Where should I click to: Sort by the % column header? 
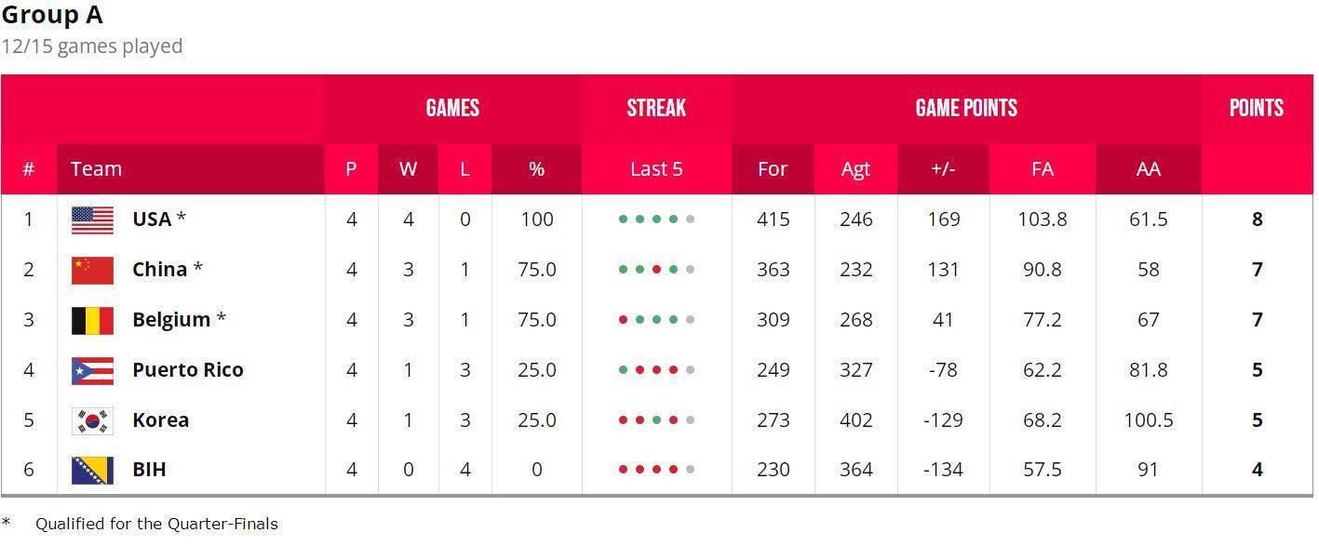coord(536,169)
